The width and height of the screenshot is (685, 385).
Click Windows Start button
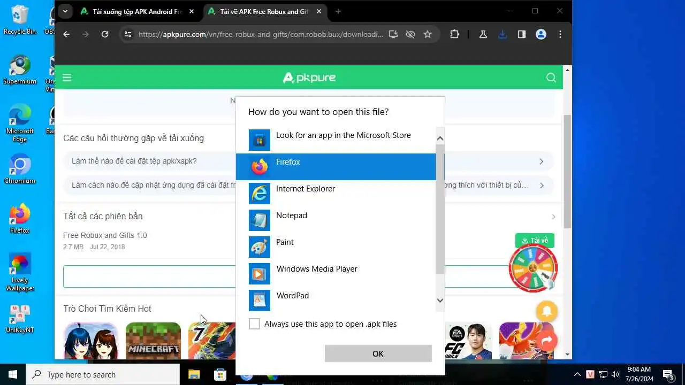pyautogui.click(x=13, y=374)
